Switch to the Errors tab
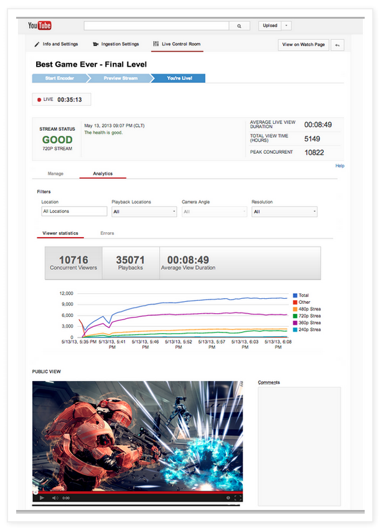The image size is (379, 528). point(107,233)
